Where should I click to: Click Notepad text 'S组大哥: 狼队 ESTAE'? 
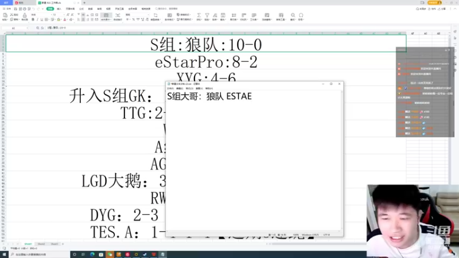point(209,96)
